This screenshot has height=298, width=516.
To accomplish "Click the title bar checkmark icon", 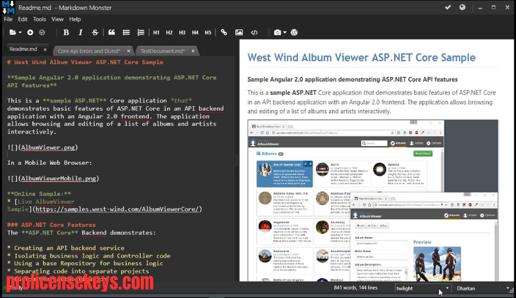I will 447,7.
